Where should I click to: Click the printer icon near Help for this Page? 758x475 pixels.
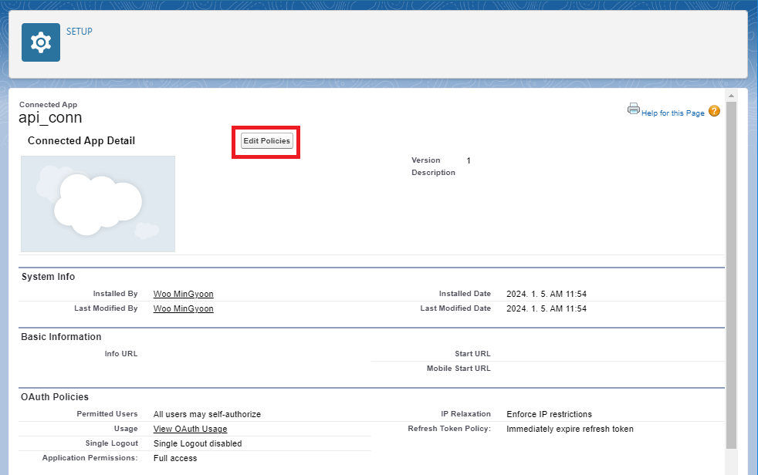[x=634, y=108]
